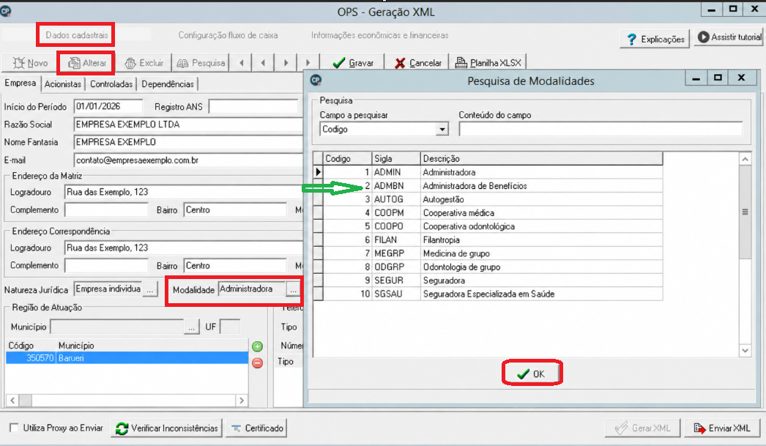Viewport: 766px width, 446px height.
Task: Click the Cancelar toolbar button
Action: point(418,63)
